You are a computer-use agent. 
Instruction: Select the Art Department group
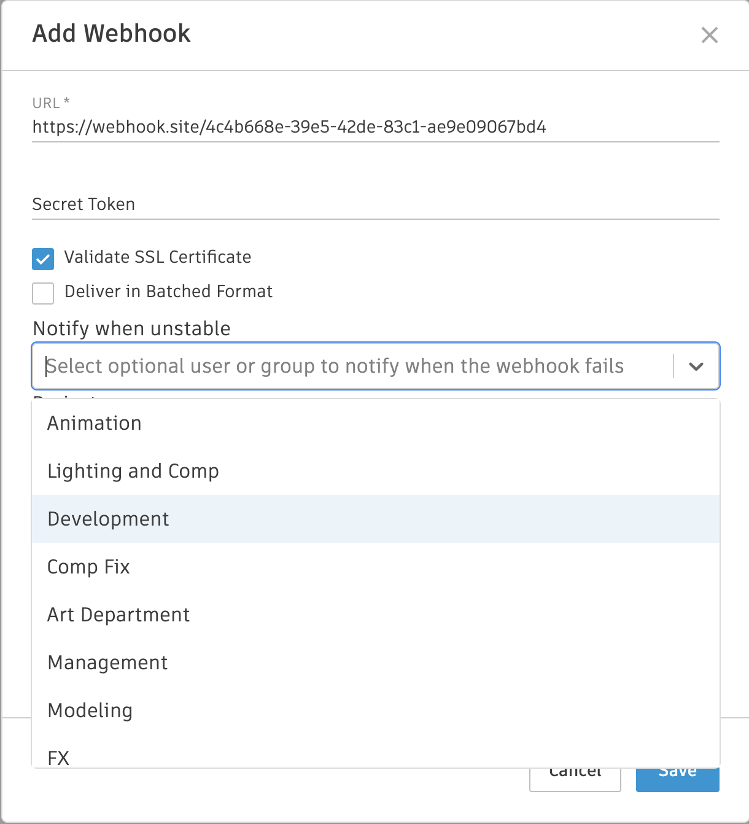pos(119,615)
